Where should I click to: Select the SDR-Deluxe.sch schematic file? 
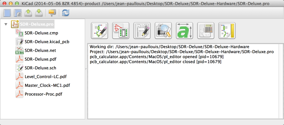point(40,68)
